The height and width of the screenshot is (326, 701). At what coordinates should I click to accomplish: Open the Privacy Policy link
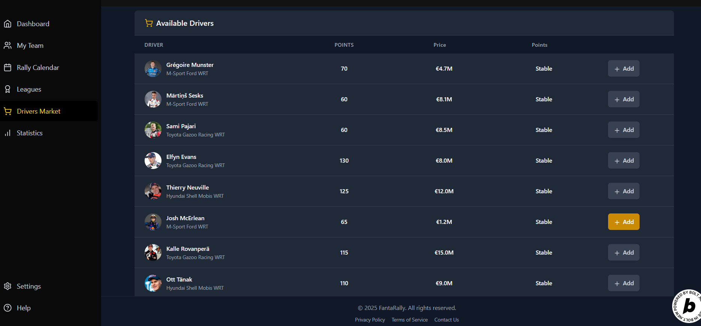370,320
